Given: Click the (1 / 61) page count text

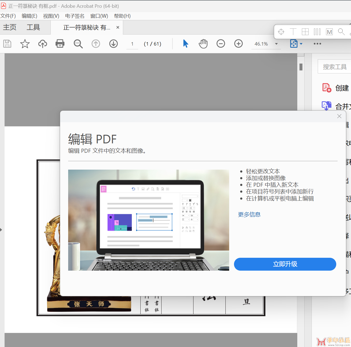Looking at the screenshot, I should [152, 44].
